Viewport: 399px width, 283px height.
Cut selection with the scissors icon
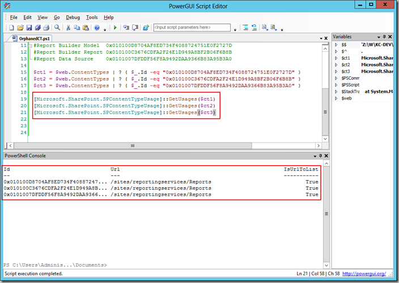pyautogui.click(x=68, y=27)
